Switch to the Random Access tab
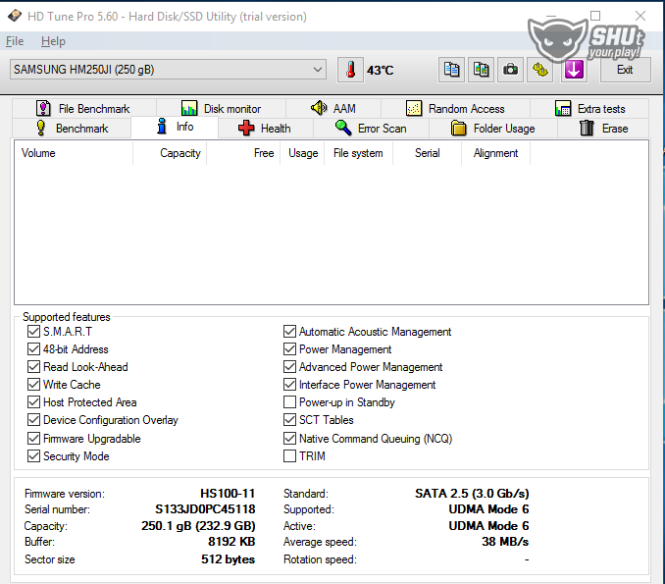Screen dimensions: 665x584 (455, 109)
